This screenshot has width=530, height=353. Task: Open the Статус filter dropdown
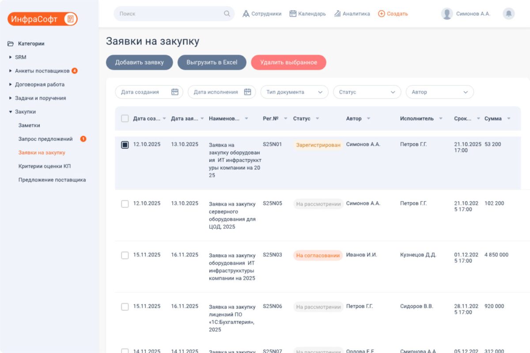[x=367, y=92]
